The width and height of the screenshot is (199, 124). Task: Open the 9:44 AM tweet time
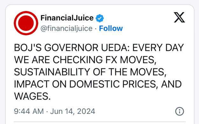click(29, 111)
